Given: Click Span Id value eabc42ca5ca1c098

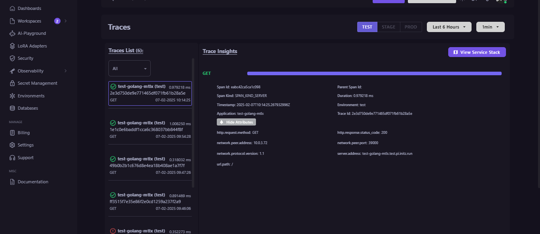Looking at the screenshot, I should click(246, 87).
